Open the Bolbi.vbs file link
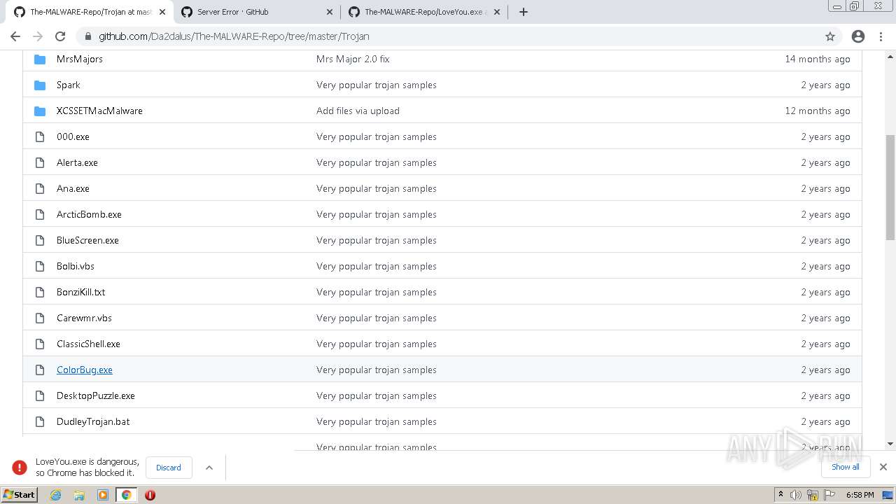 76,266
